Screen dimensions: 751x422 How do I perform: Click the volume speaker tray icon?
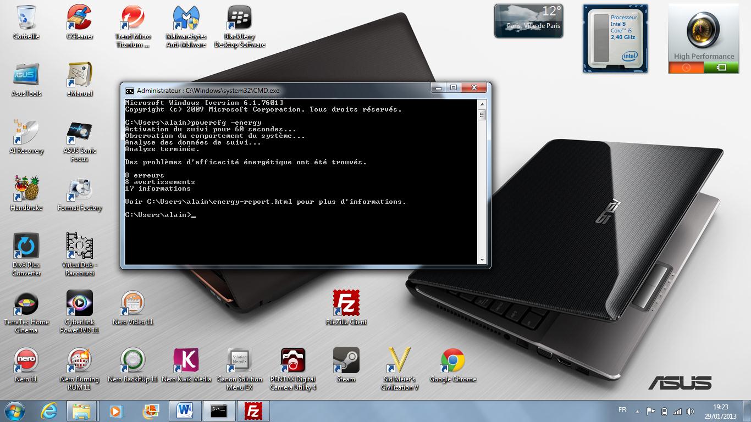point(691,411)
